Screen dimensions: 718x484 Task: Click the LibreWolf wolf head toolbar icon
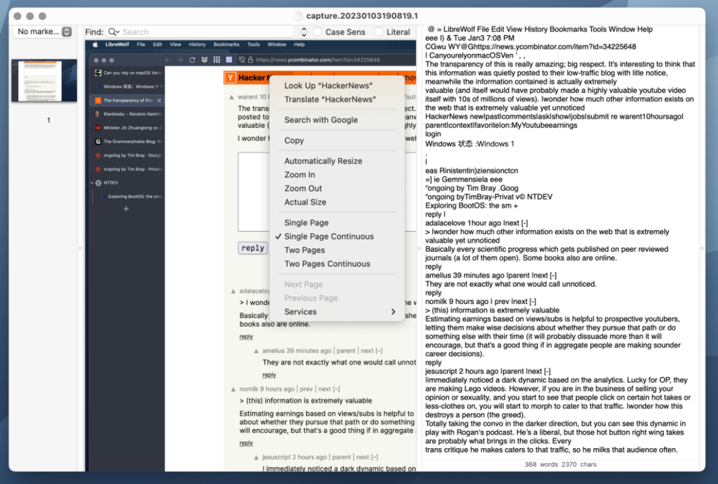tap(204, 60)
